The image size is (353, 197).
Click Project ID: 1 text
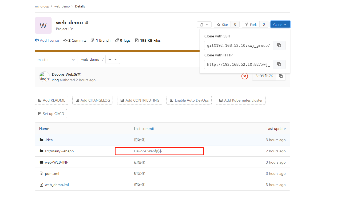(x=66, y=29)
